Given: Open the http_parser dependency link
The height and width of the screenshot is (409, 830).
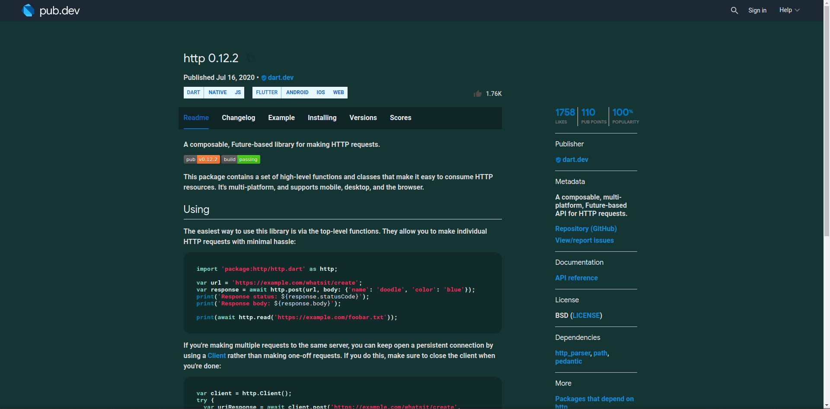Looking at the screenshot, I should tap(572, 353).
